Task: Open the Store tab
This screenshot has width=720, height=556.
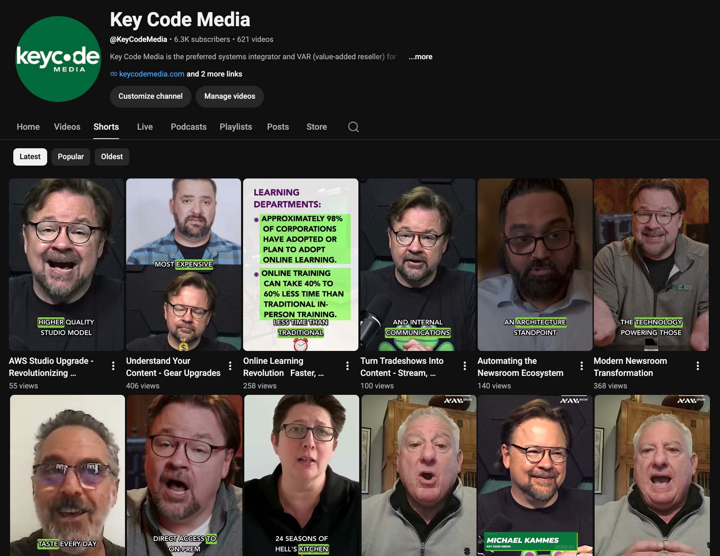Action: (x=316, y=127)
